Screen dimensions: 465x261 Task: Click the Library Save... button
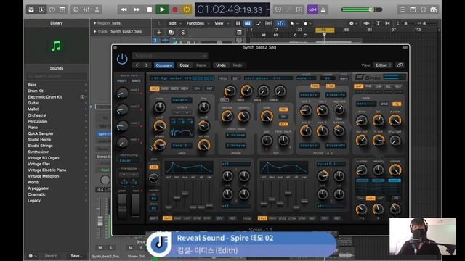76,256
